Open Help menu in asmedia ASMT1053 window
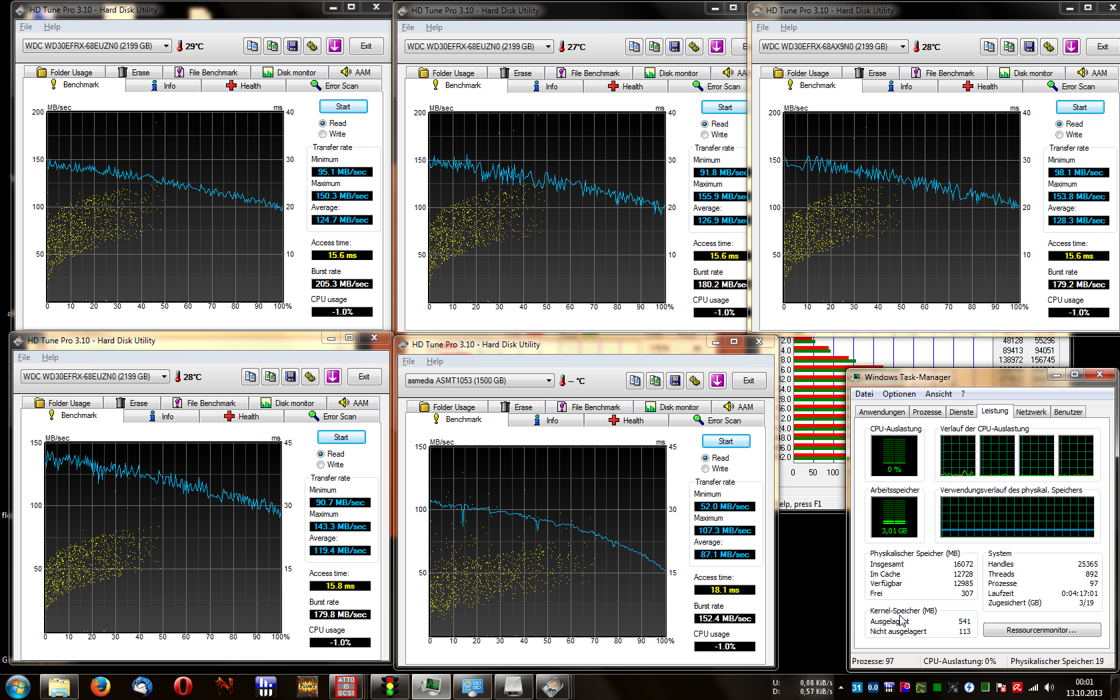 click(x=435, y=361)
